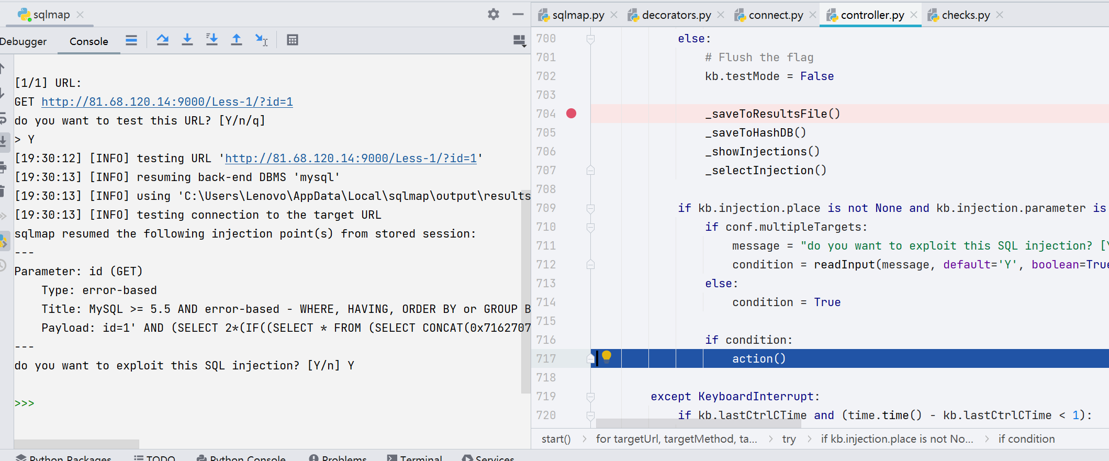1109x461 pixels.
Task: Click the lightbulb on line 717
Action: [607, 357]
